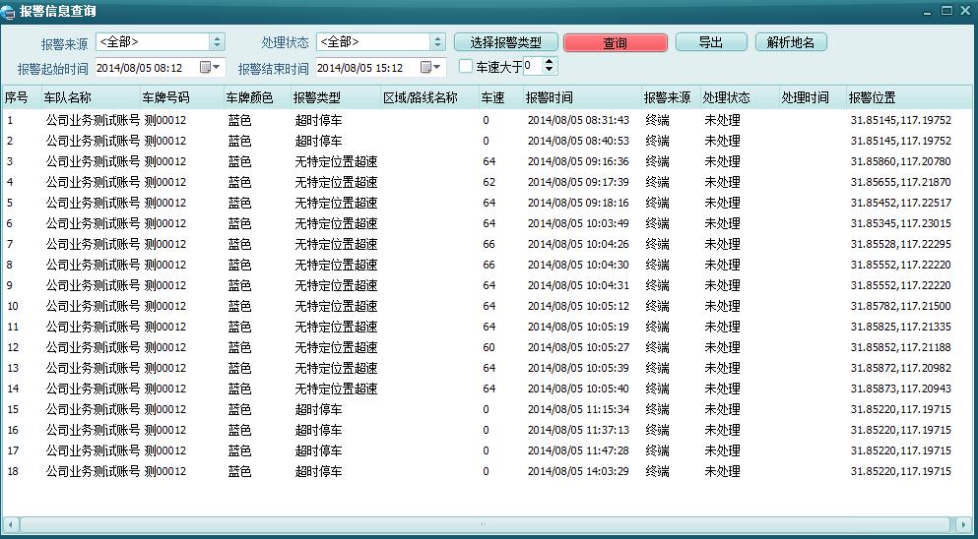Enable the 车速大于 checkbox

click(x=467, y=67)
